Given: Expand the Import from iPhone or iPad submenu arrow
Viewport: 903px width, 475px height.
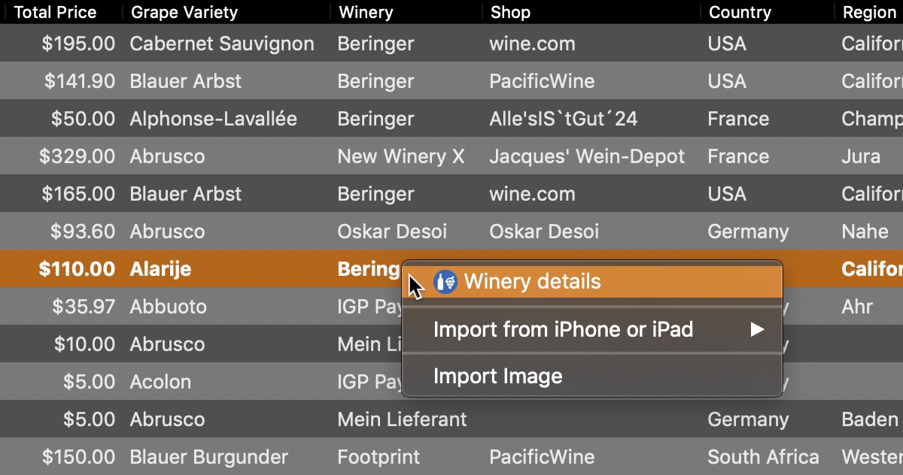Looking at the screenshot, I should (x=757, y=329).
